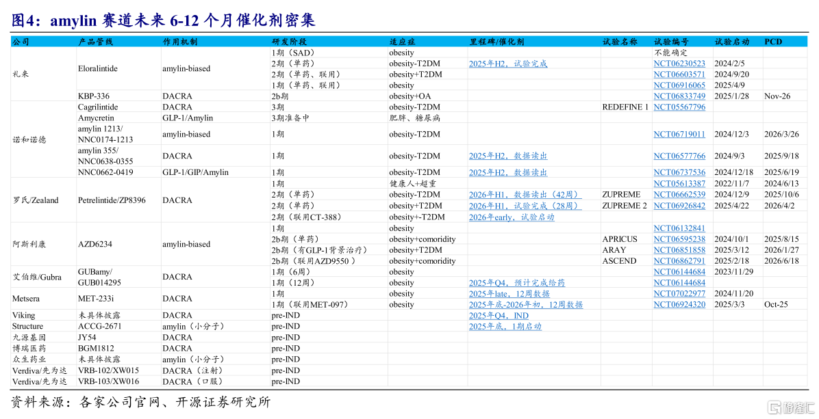The width and height of the screenshot is (819, 419).
Task: Open the NCT05613387 trial link
Action: [x=679, y=184]
